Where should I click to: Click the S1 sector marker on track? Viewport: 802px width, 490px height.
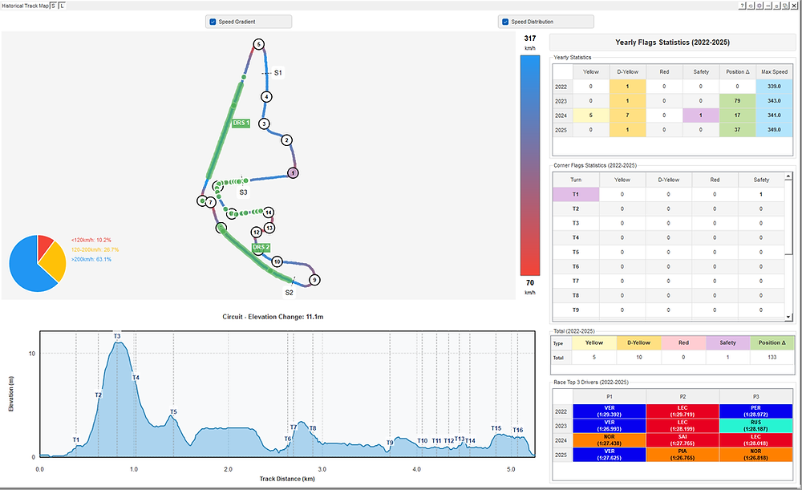[277, 73]
